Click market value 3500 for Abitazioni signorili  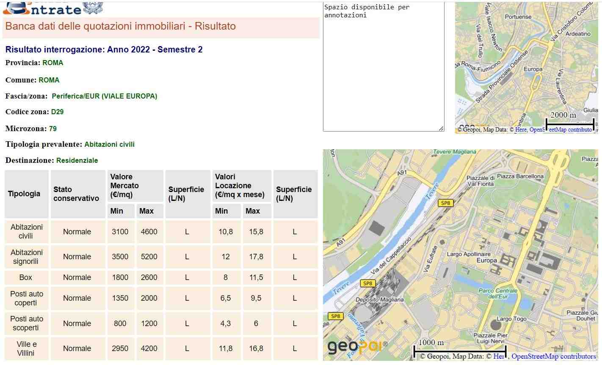pyautogui.click(x=120, y=257)
